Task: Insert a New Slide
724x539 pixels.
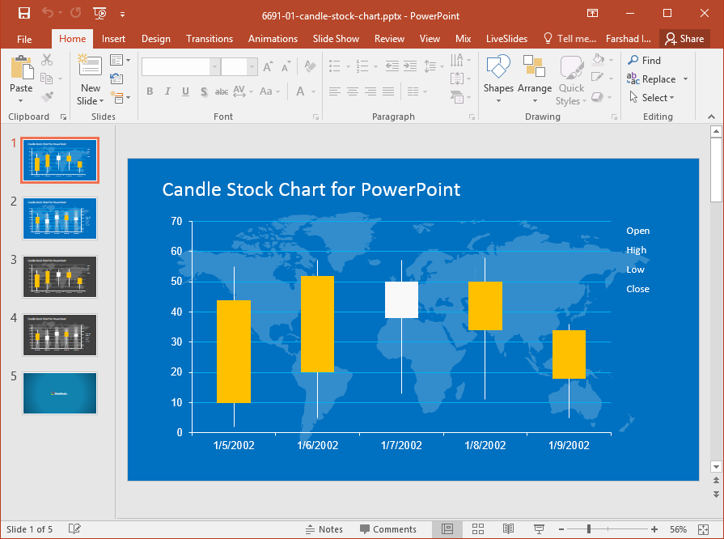Action: (90, 70)
